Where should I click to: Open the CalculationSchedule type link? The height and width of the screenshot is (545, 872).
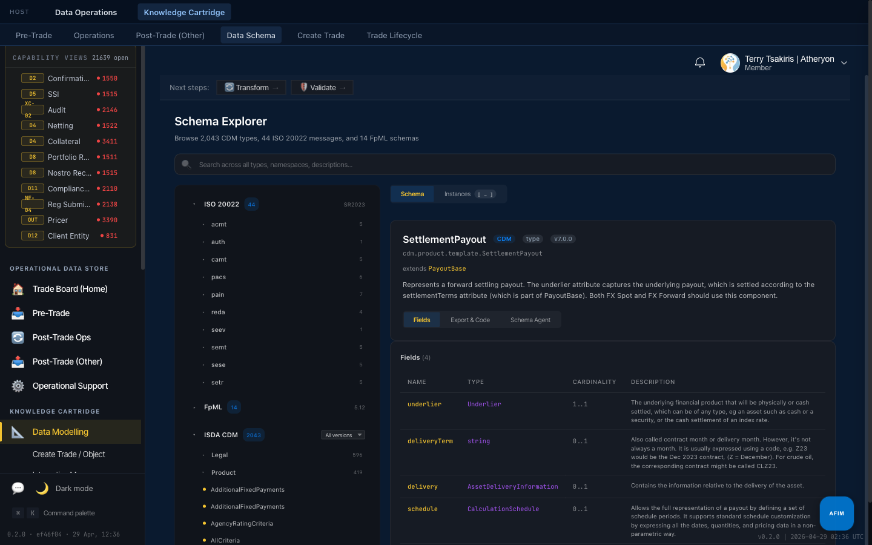503,509
